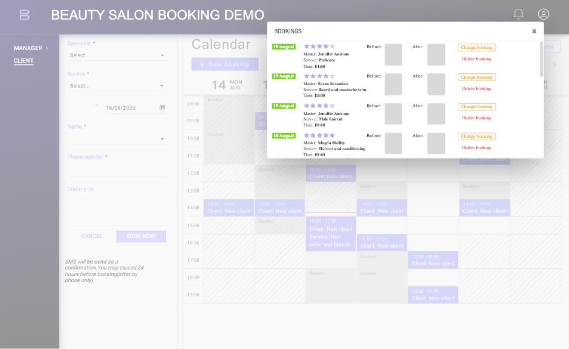Set fifth star for Pedicure booking rating
Viewport: 569px width, 349px height.
click(332, 47)
